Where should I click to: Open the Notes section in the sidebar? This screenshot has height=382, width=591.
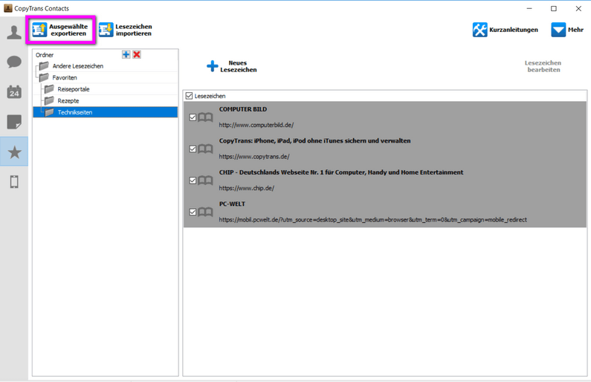(x=14, y=122)
